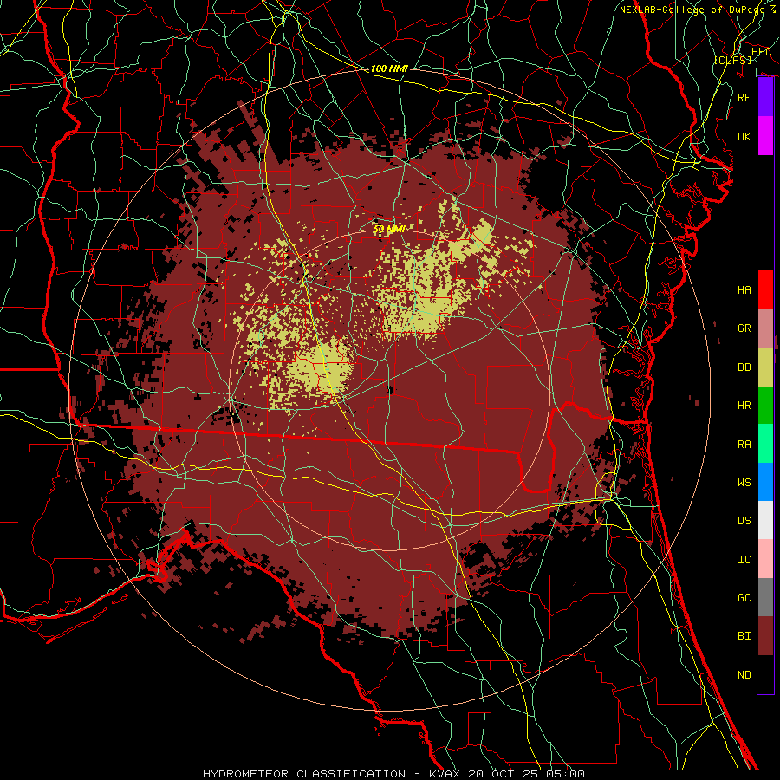Click the 100 NMI range ring label
Screen dimensions: 780x780
(389, 68)
